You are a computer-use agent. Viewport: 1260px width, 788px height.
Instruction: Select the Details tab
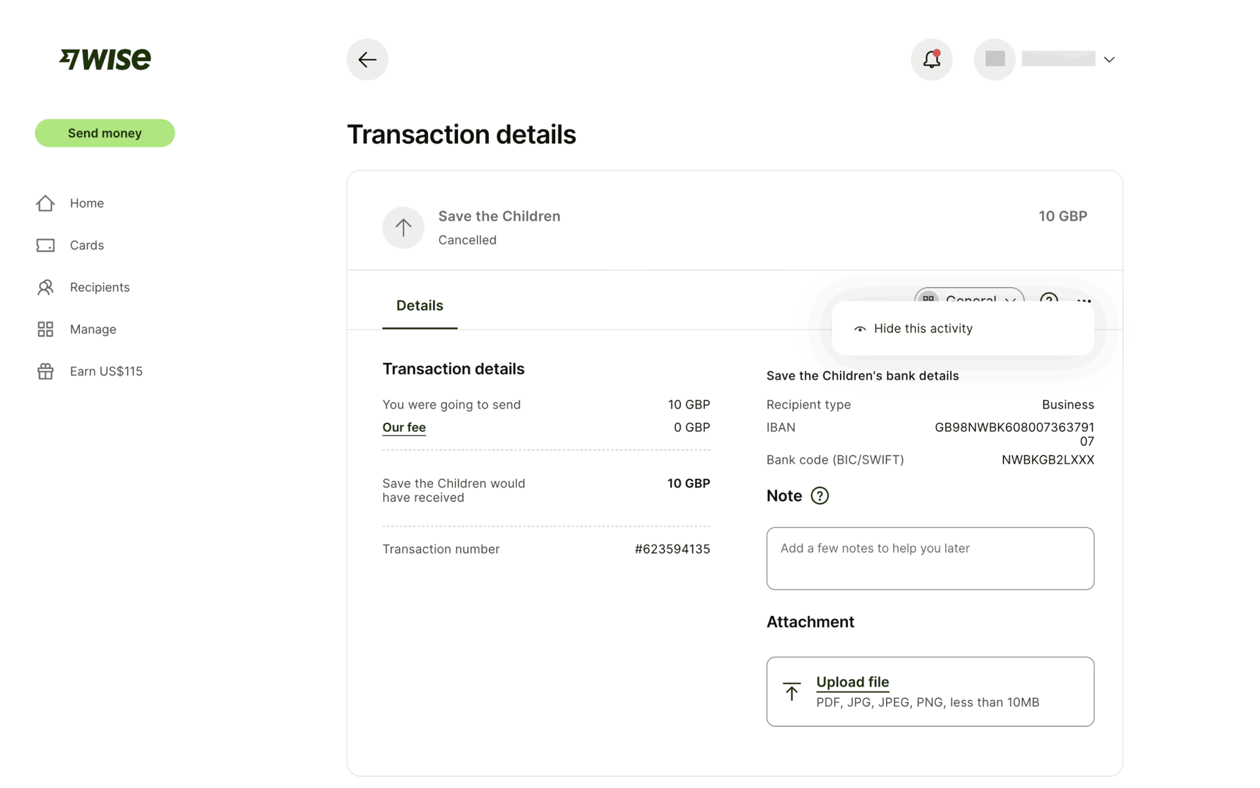point(420,305)
